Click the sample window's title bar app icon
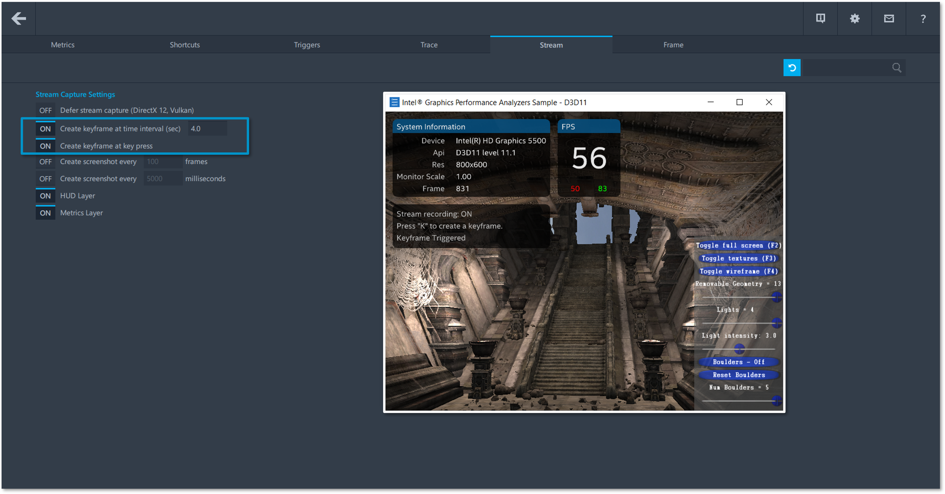 [x=394, y=102]
